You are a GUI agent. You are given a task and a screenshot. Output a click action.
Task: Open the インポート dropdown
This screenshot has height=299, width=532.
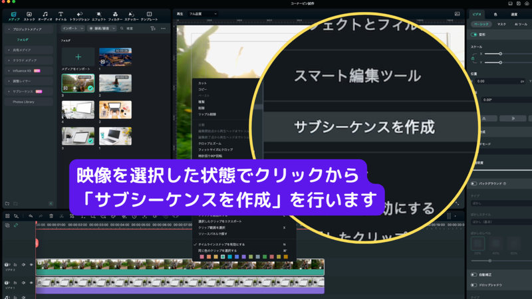[72, 29]
